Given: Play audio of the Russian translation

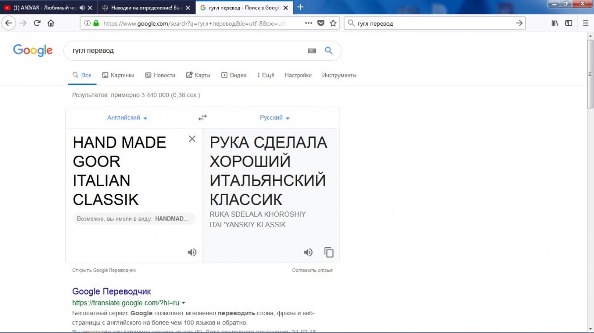Looking at the screenshot, I should 308,252.
